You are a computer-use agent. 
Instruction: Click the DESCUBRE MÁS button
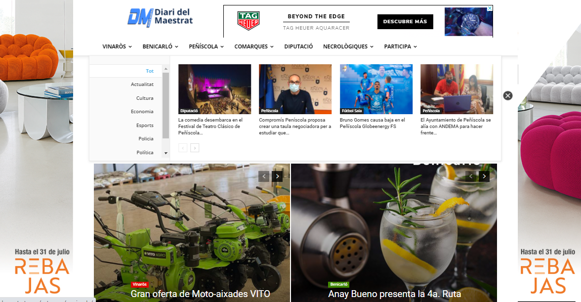point(405,21)
